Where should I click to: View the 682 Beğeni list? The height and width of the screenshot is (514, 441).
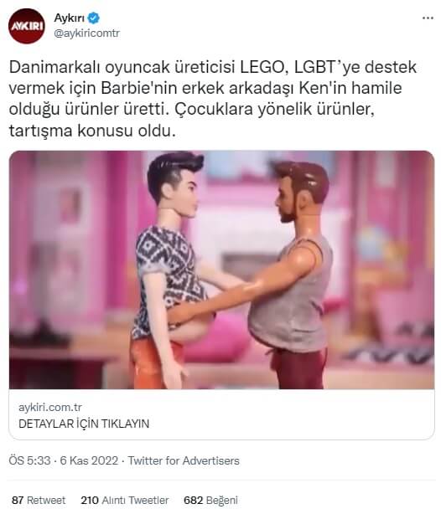(x=210, y=501)
